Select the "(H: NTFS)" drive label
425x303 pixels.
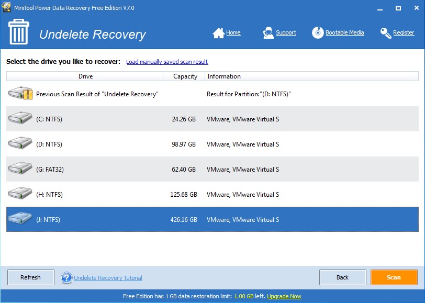coord(49,195)
